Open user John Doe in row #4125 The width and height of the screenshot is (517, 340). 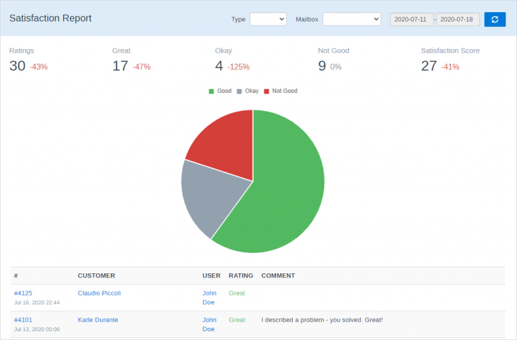209,298
